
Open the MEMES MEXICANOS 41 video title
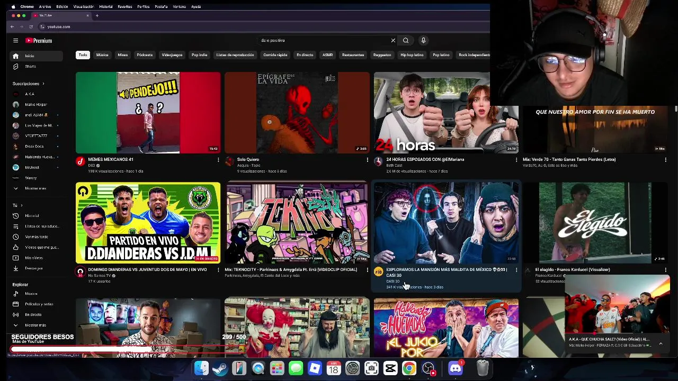pyautogui.click(x=111, y=159)
